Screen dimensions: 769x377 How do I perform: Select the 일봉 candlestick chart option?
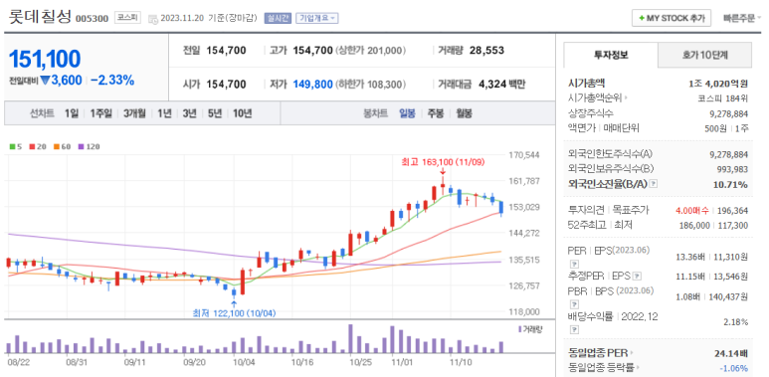point(407,113)
